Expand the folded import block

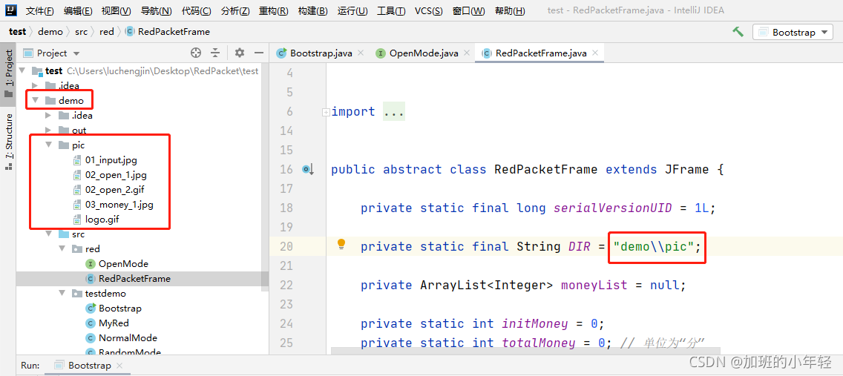click(x=325, y=112)
